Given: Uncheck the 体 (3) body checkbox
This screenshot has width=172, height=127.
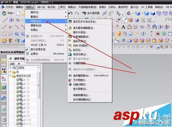Looking at the screenshot, I should (18, 92).
